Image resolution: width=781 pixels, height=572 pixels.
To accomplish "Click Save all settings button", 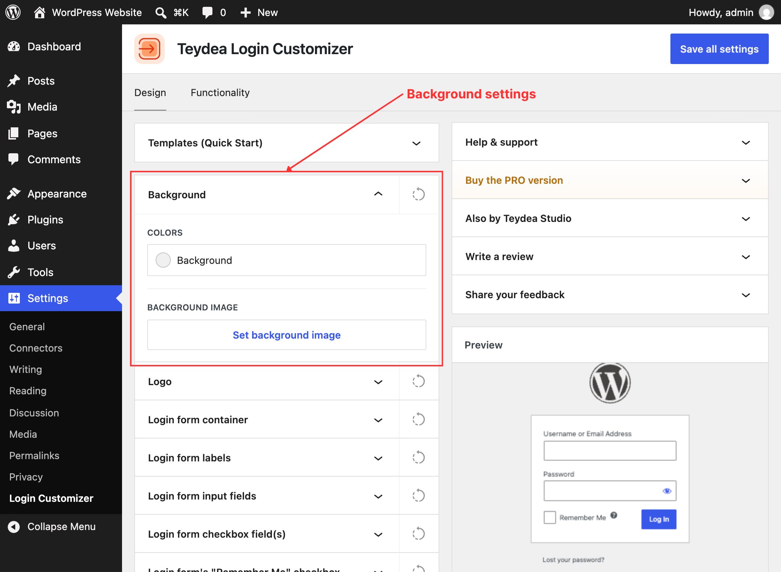I will [719, 49].
